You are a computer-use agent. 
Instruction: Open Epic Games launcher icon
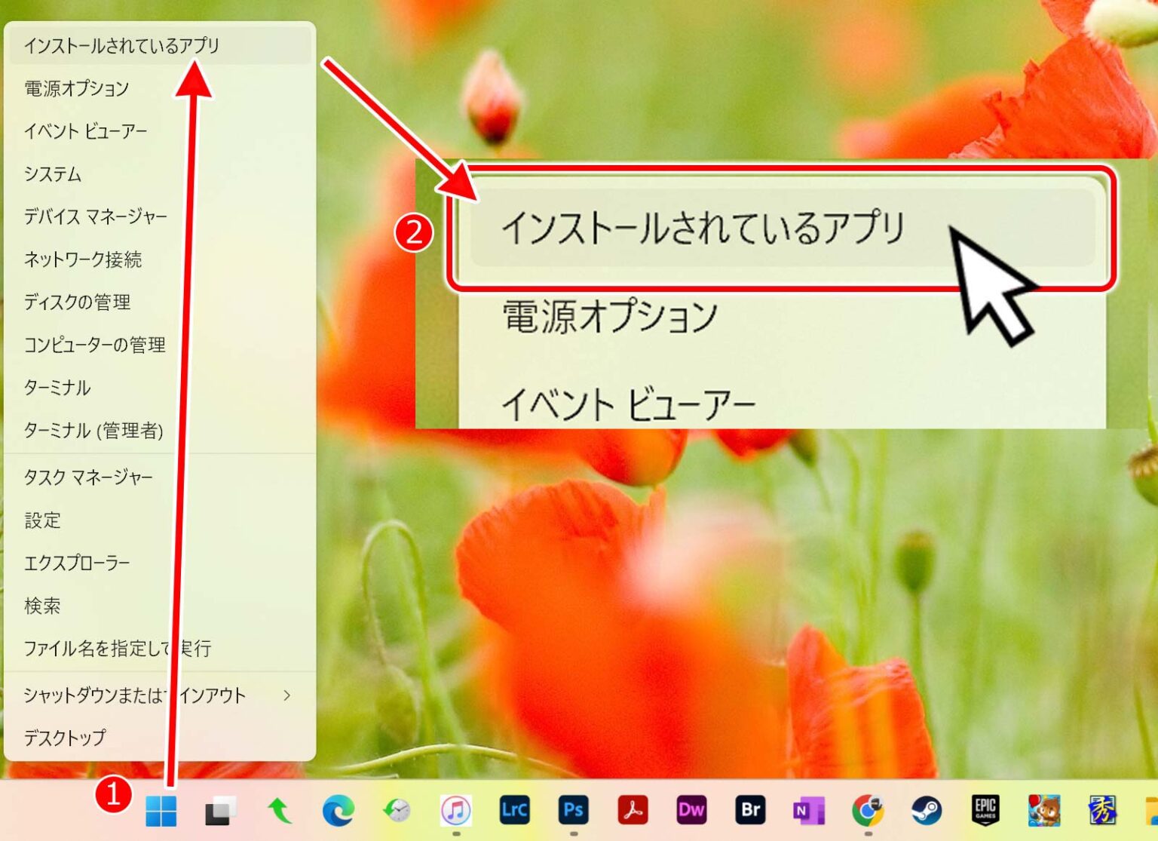(985, 811)
